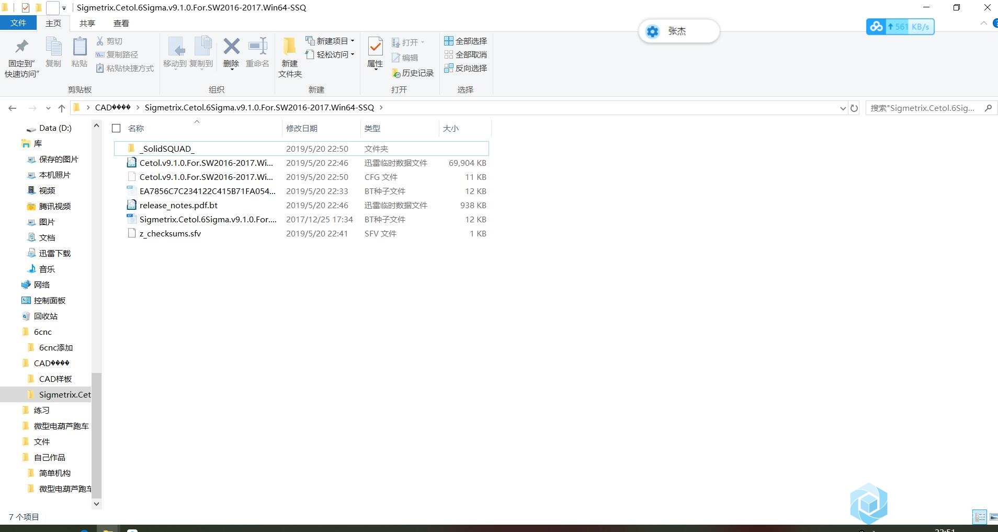Open 回收站 in navigation pane

(46, 316)
